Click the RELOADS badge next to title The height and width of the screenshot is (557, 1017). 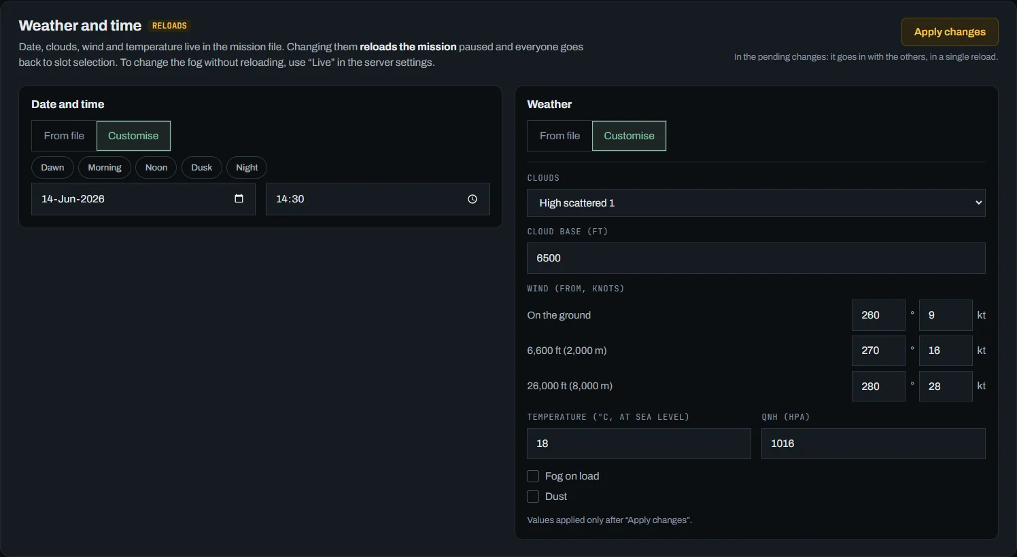(169, 26)
